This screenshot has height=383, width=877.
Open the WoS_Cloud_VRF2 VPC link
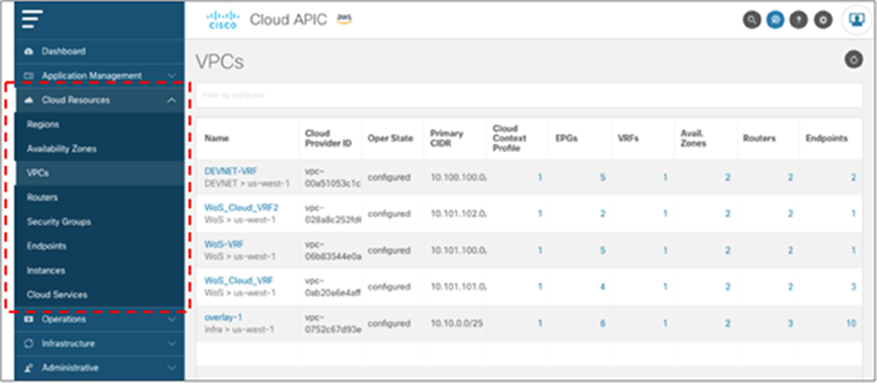click(x=242, y=208)
